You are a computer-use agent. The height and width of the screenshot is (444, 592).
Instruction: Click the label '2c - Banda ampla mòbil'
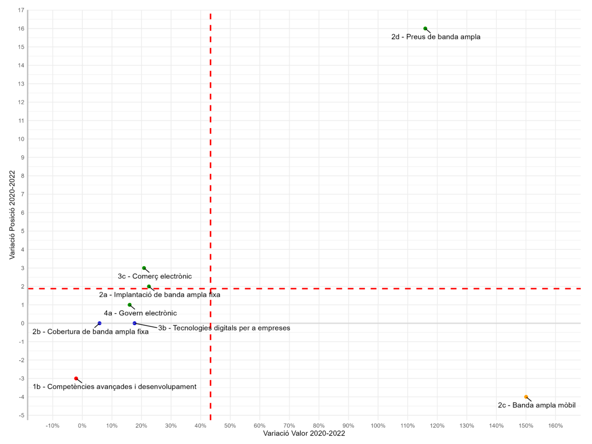tap(537, 405)
